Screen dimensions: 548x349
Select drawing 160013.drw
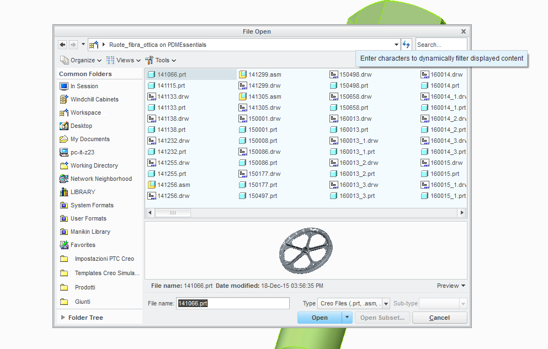pyautogui.click(x=350, y=119)
